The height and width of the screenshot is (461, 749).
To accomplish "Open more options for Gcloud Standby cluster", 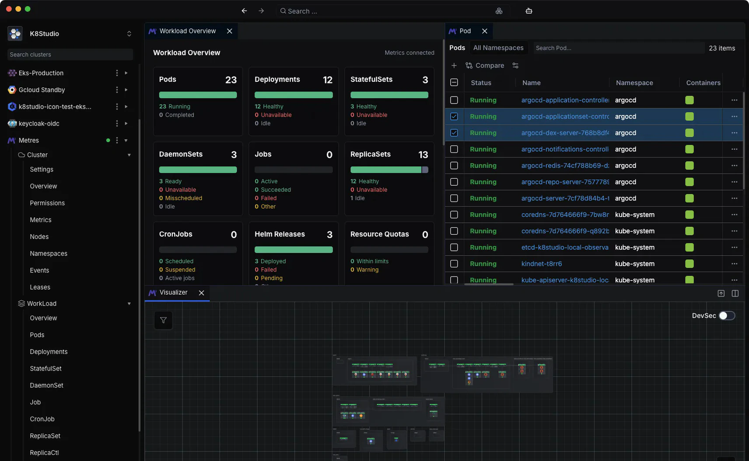I will (x=117, y=90).
